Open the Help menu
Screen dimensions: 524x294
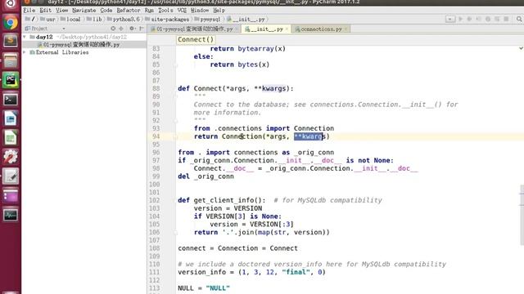pyautogui.click(x=219, y=11)
